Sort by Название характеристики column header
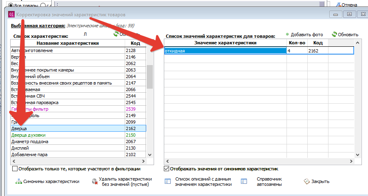Screen dimensions: 368x196 tap(68, 43)
